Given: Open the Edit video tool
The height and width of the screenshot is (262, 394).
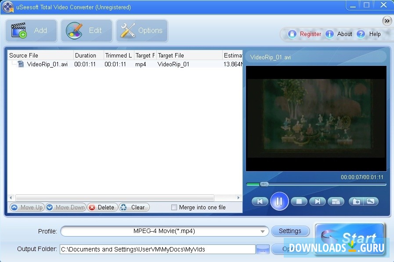Looking at the screenshot, I should pyautogui.click(x=87, y=31).
